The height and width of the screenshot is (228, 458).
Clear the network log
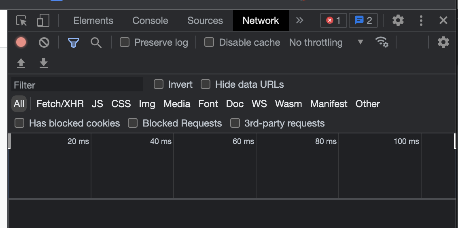tap(44, 42)
